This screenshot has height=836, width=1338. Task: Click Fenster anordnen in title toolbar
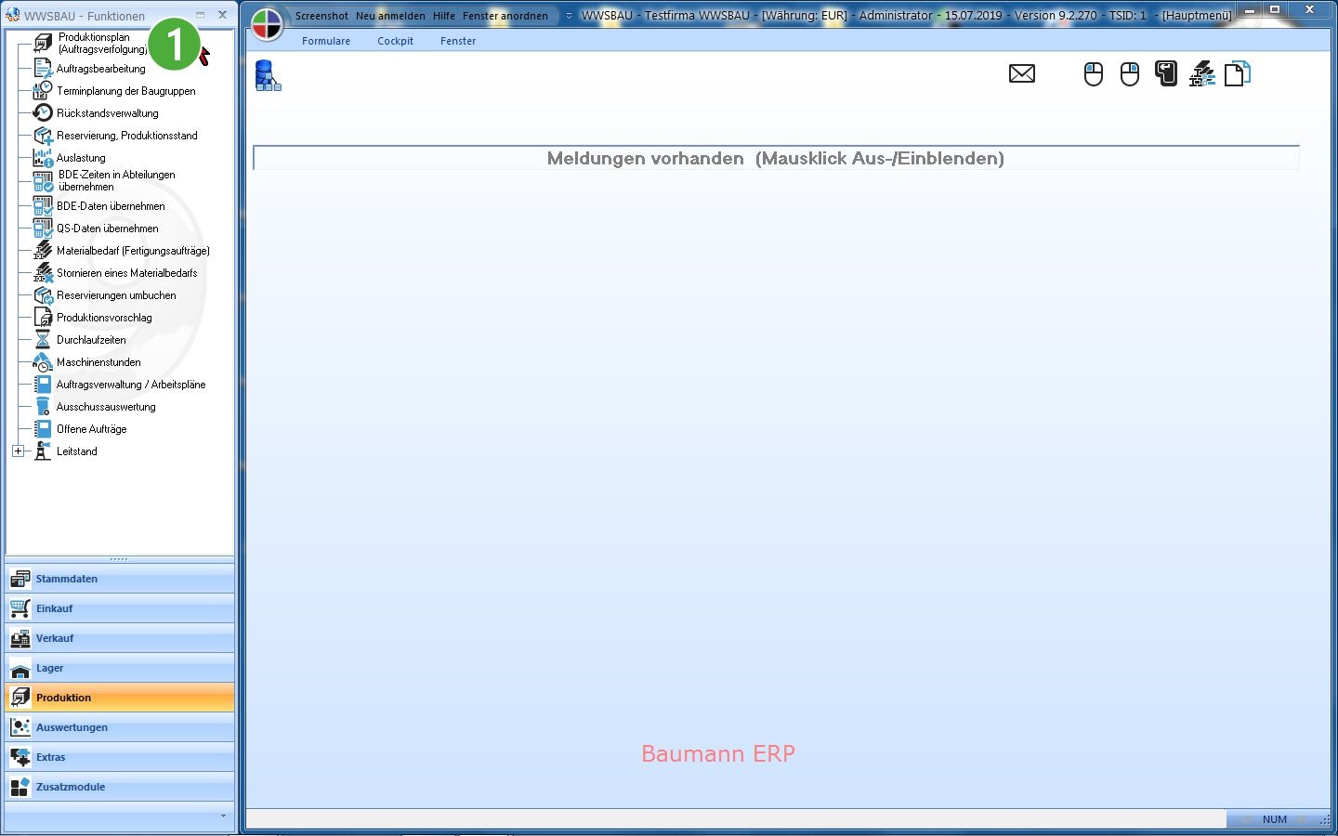(505, 16)
